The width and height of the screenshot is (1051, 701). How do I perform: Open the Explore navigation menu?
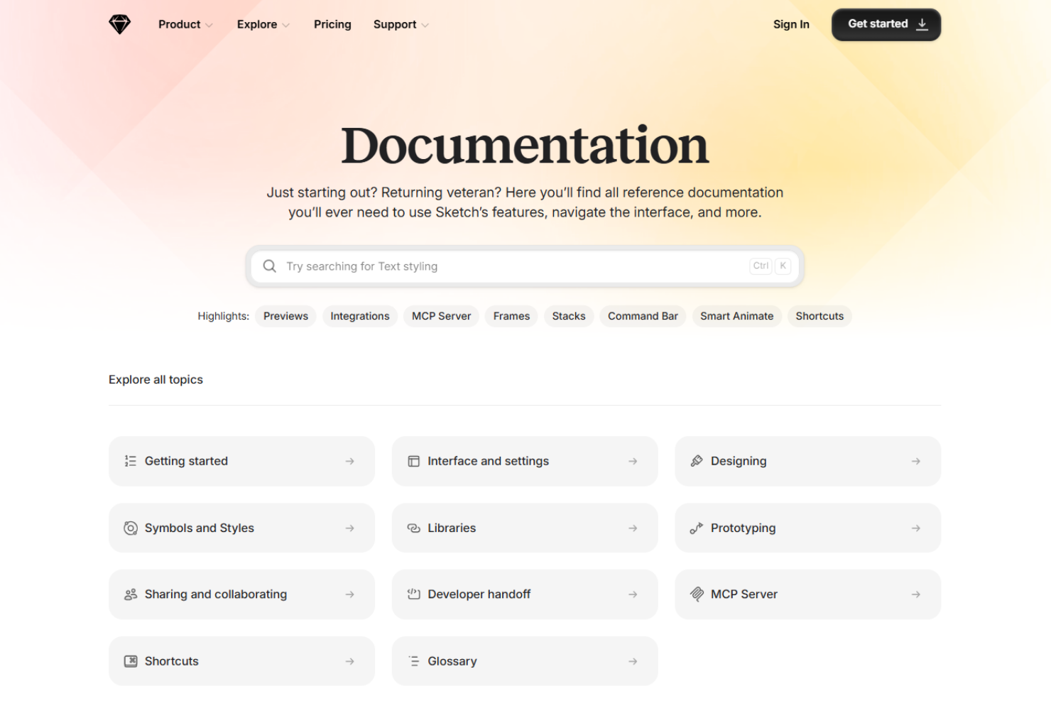coord(263,24)
